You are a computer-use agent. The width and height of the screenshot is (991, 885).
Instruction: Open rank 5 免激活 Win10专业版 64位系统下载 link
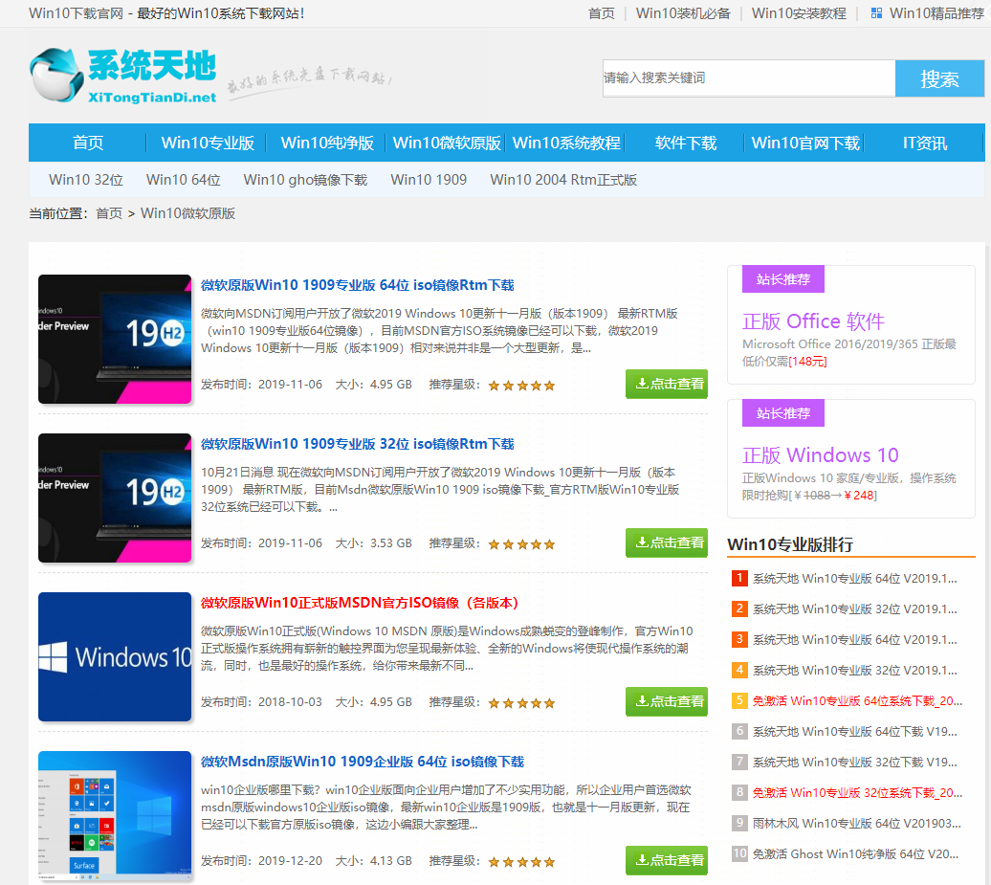857,700
